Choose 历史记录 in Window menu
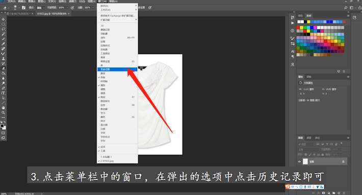This screenshot has width=362, height=195. coord(117,69)
